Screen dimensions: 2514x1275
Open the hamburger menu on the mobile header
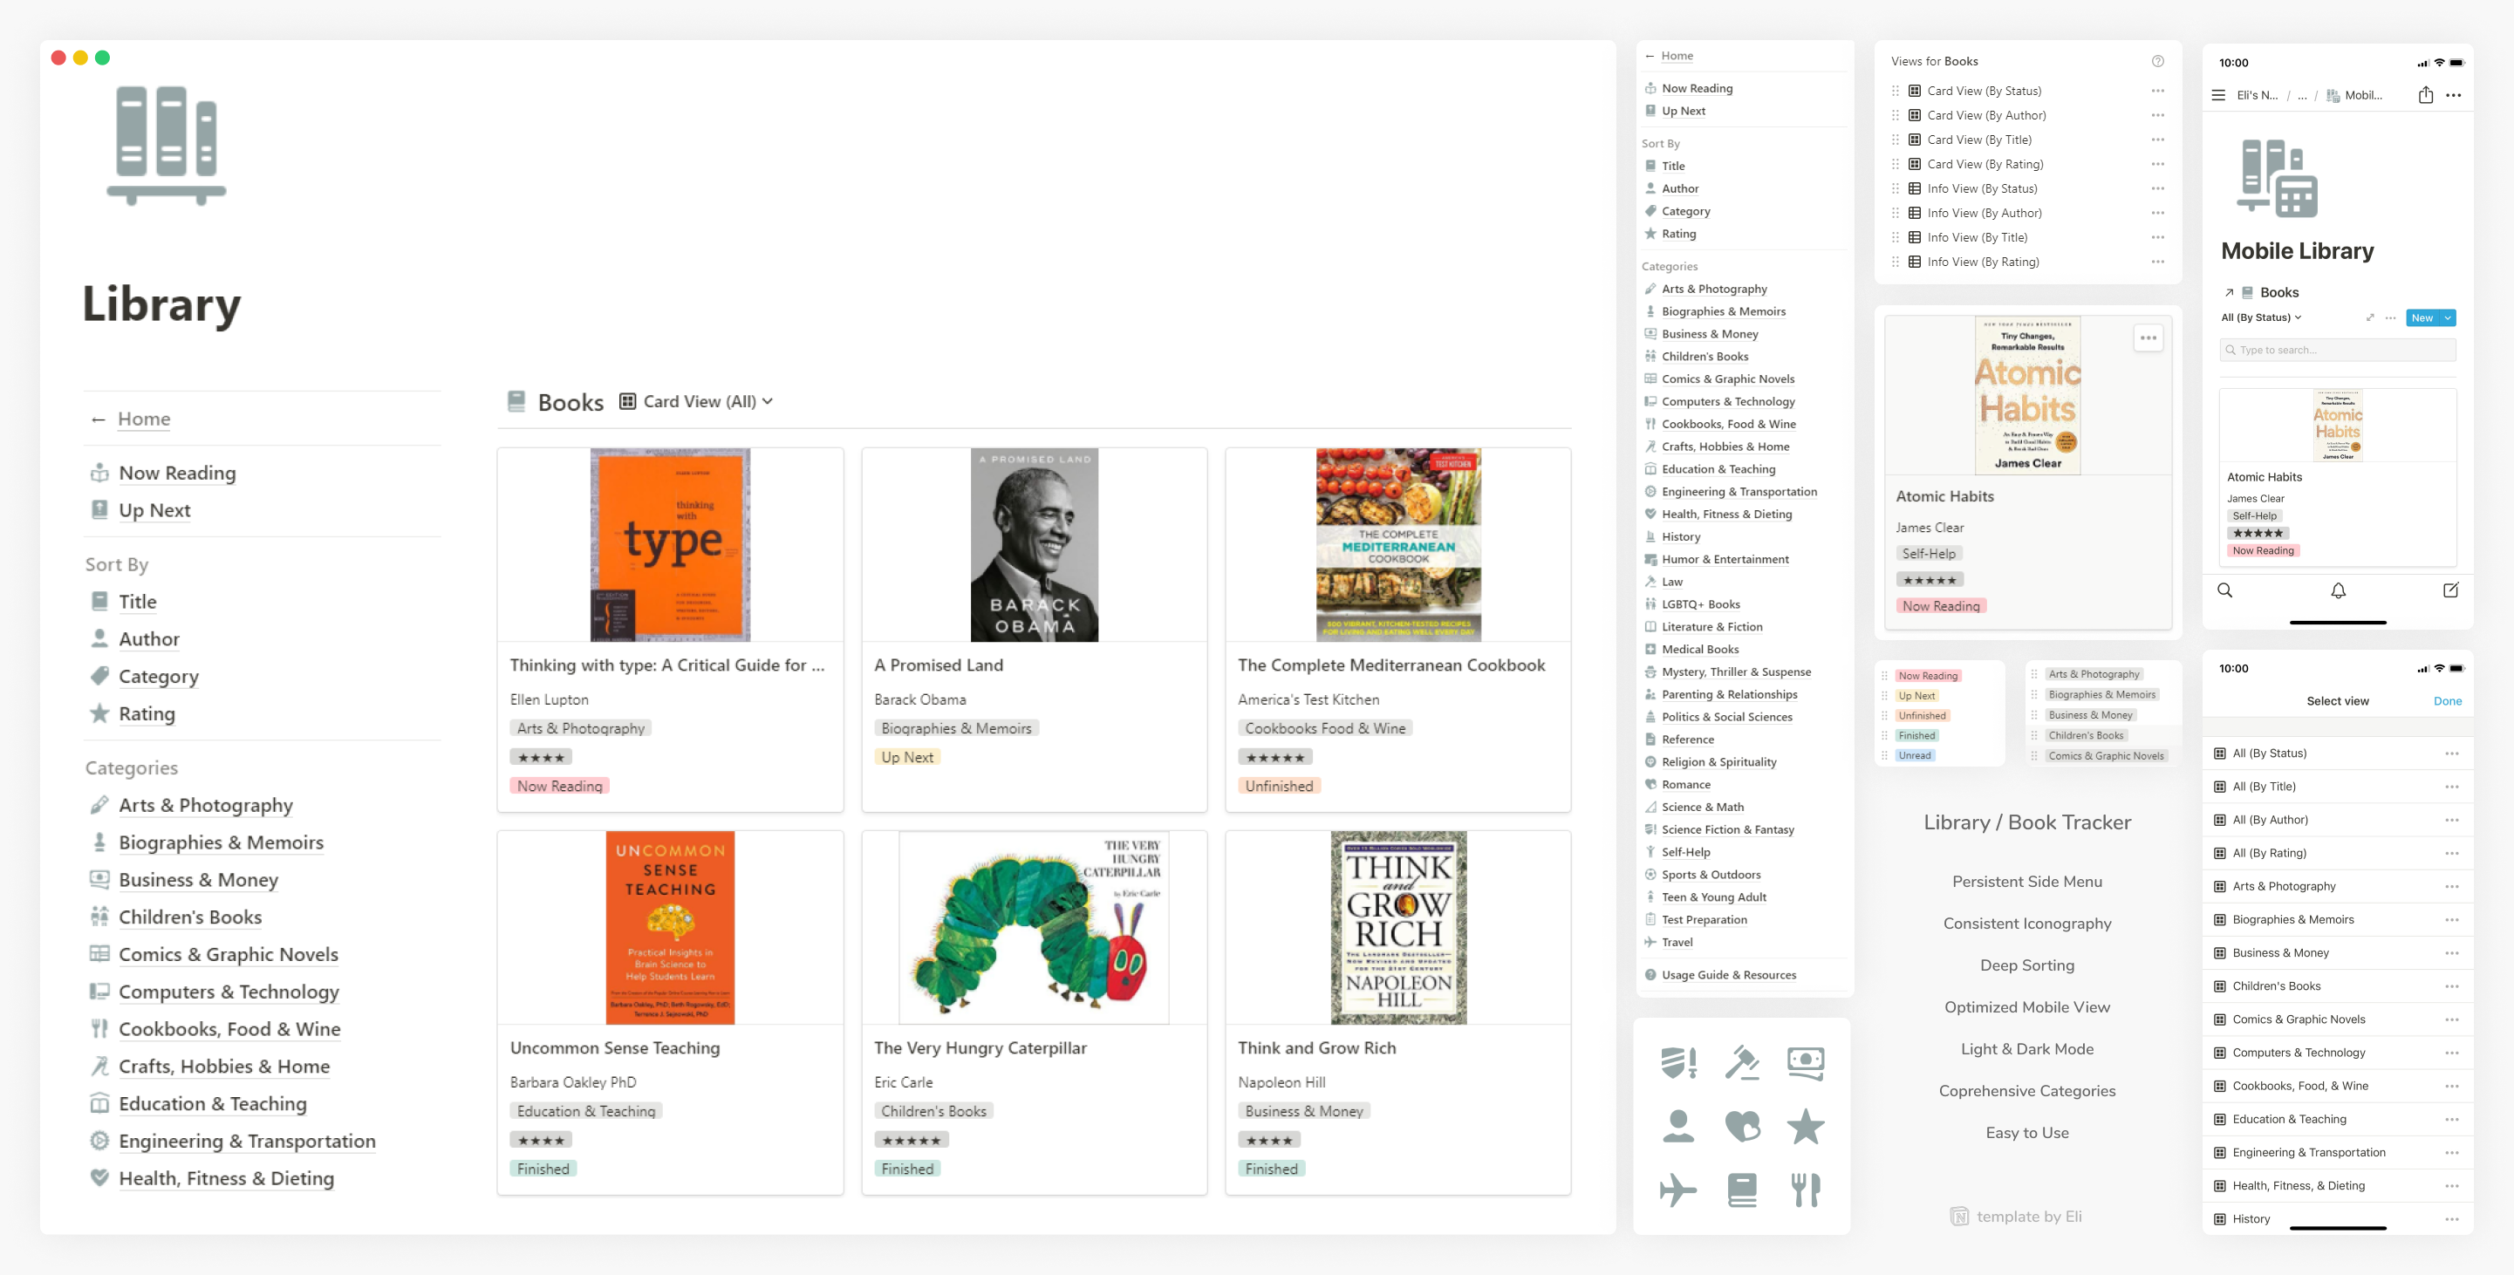point(2217,95)
